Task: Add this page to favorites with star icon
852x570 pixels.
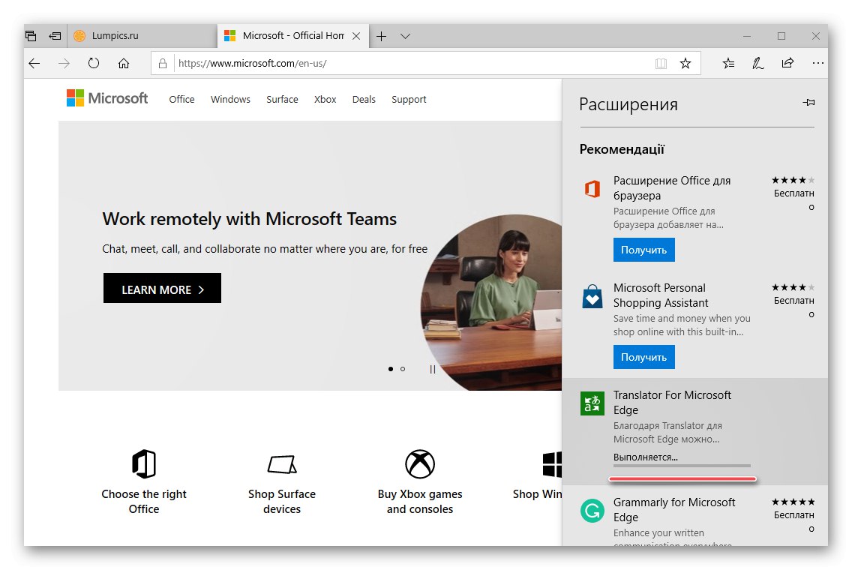Action: 685,64
